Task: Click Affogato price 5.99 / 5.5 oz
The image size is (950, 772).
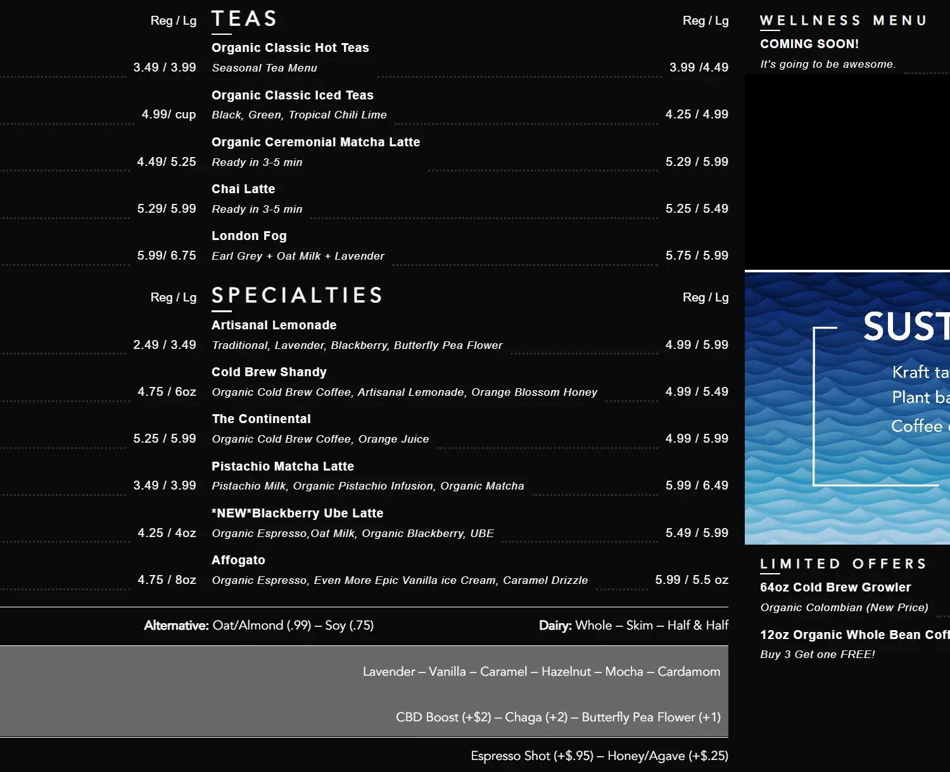Action: click(692, 579)
